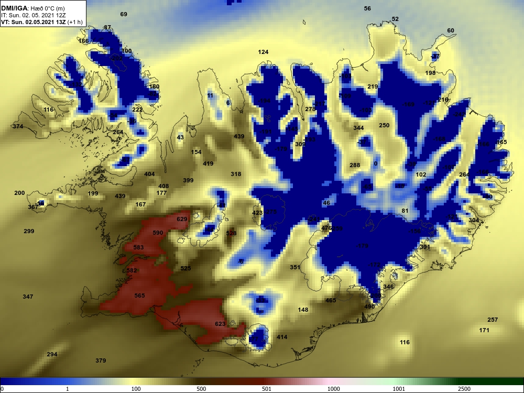Click the 1000 label on the colour scale

pyautogui.click(x=333, y=389)
